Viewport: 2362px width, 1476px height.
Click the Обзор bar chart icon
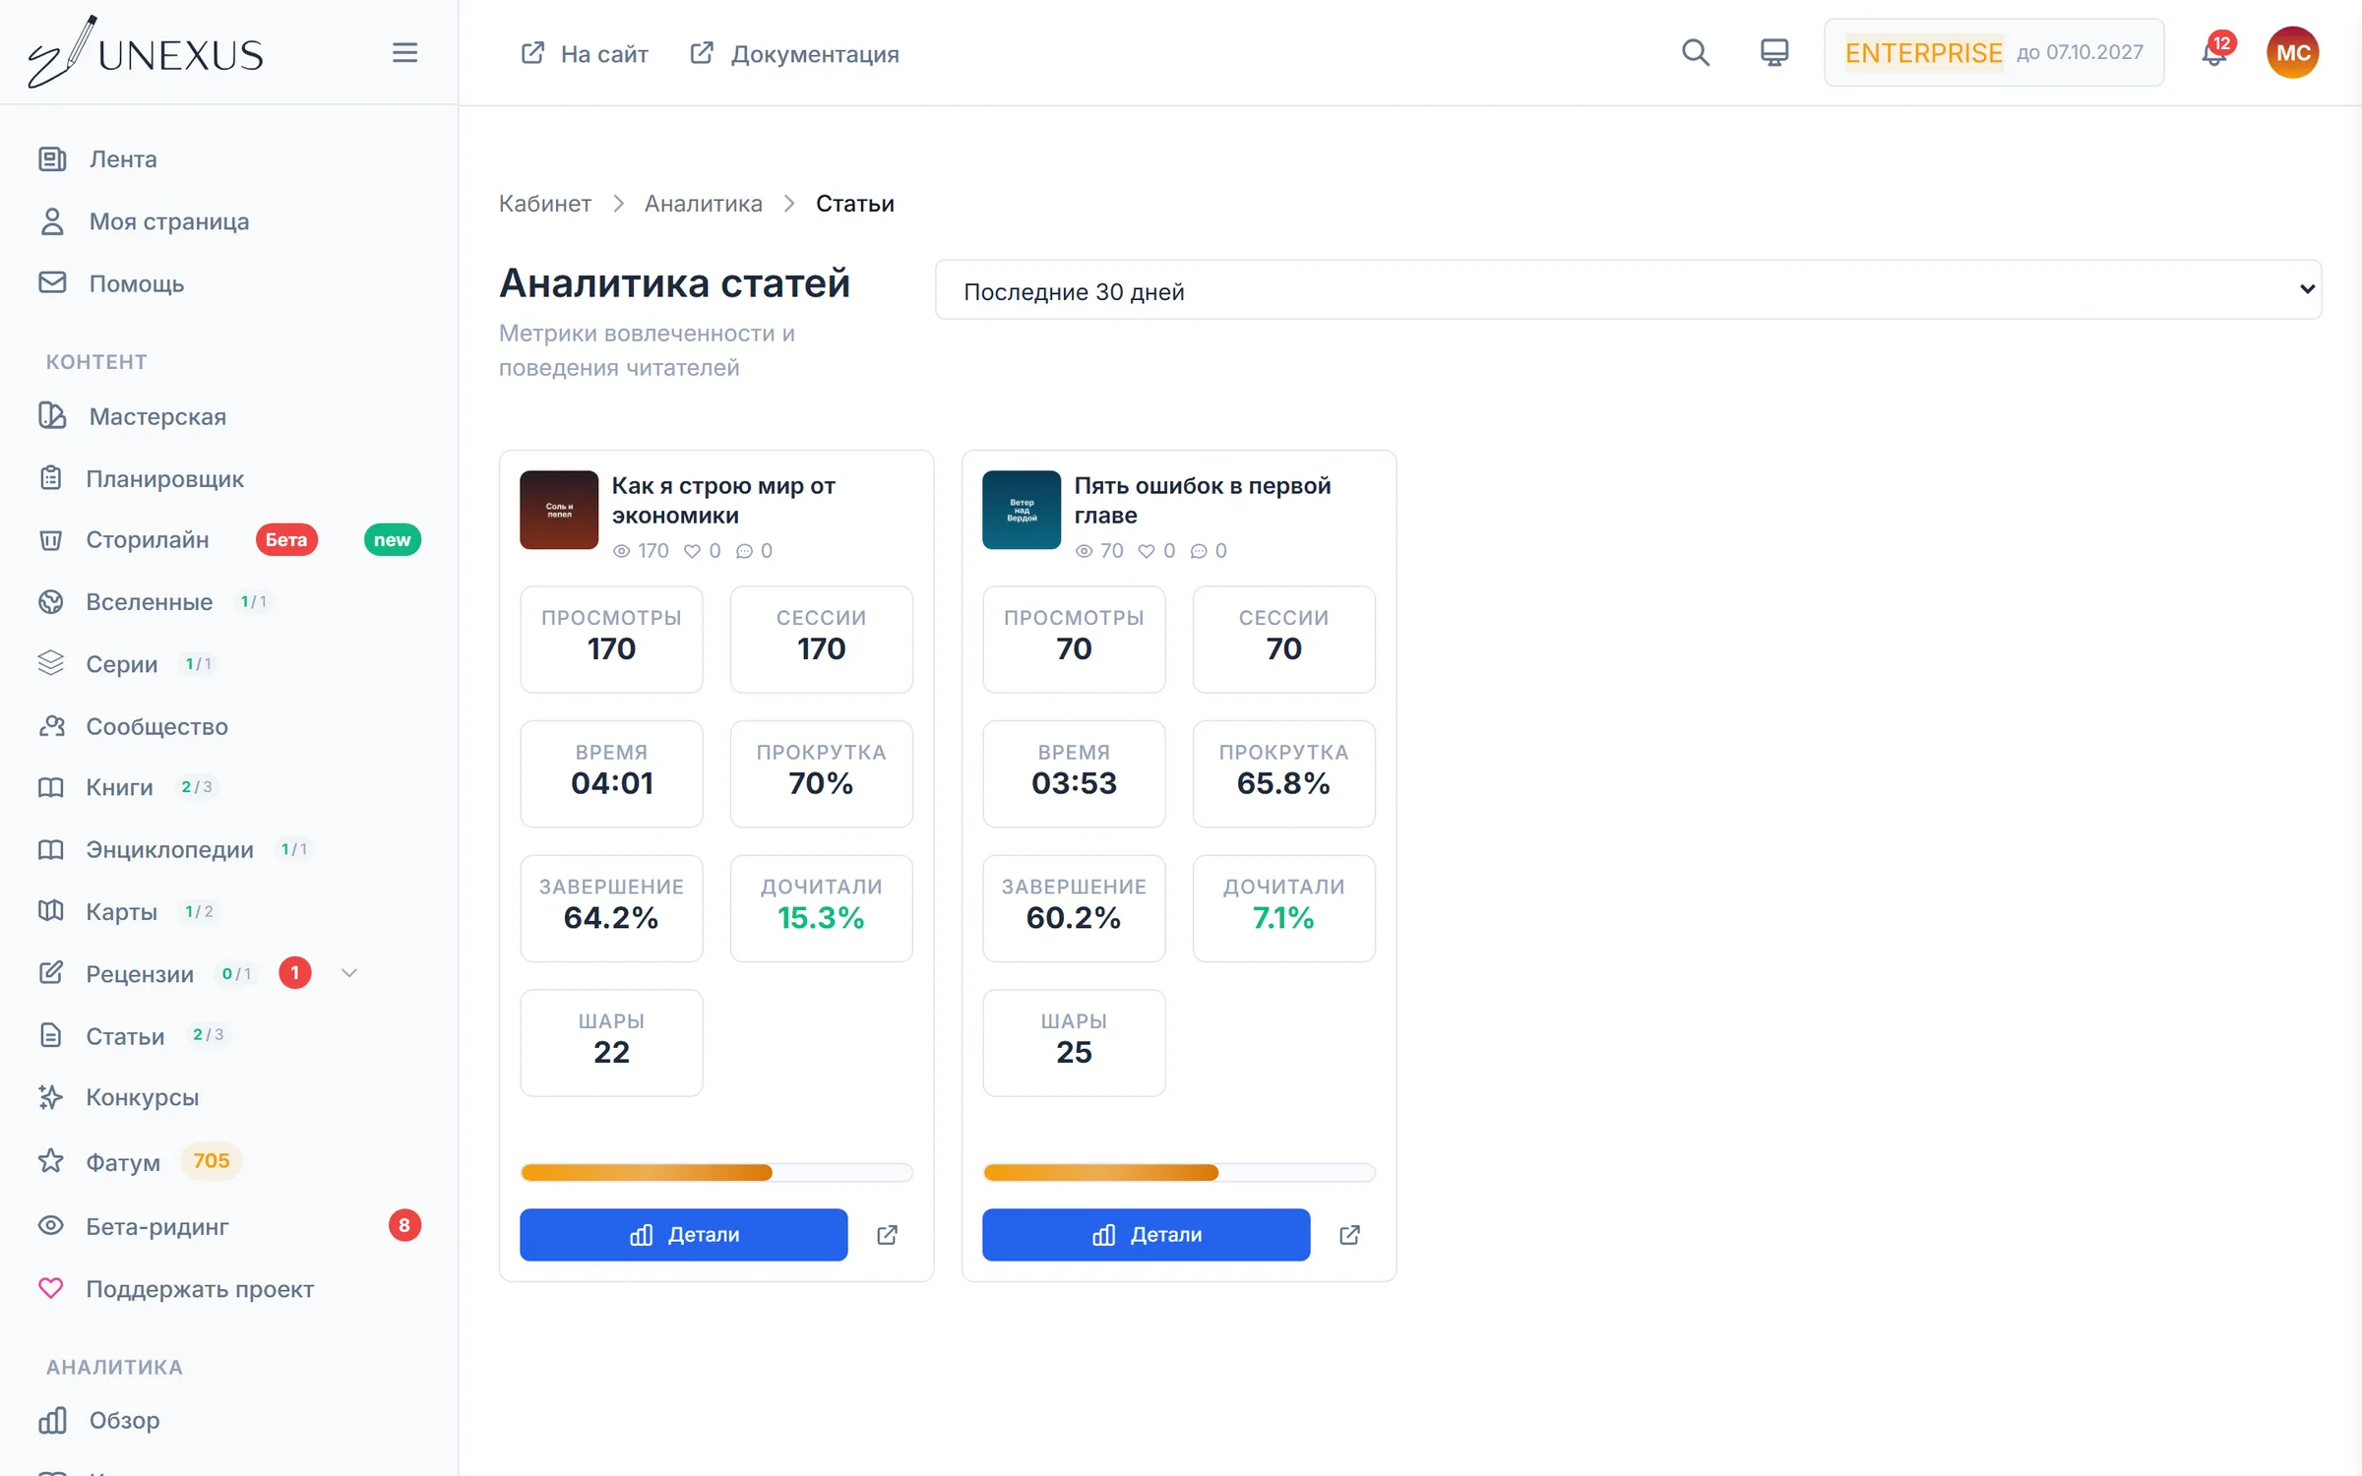point(52,1420)
